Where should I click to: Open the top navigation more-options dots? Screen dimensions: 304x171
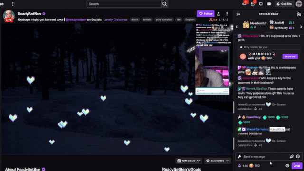[13, 4]
